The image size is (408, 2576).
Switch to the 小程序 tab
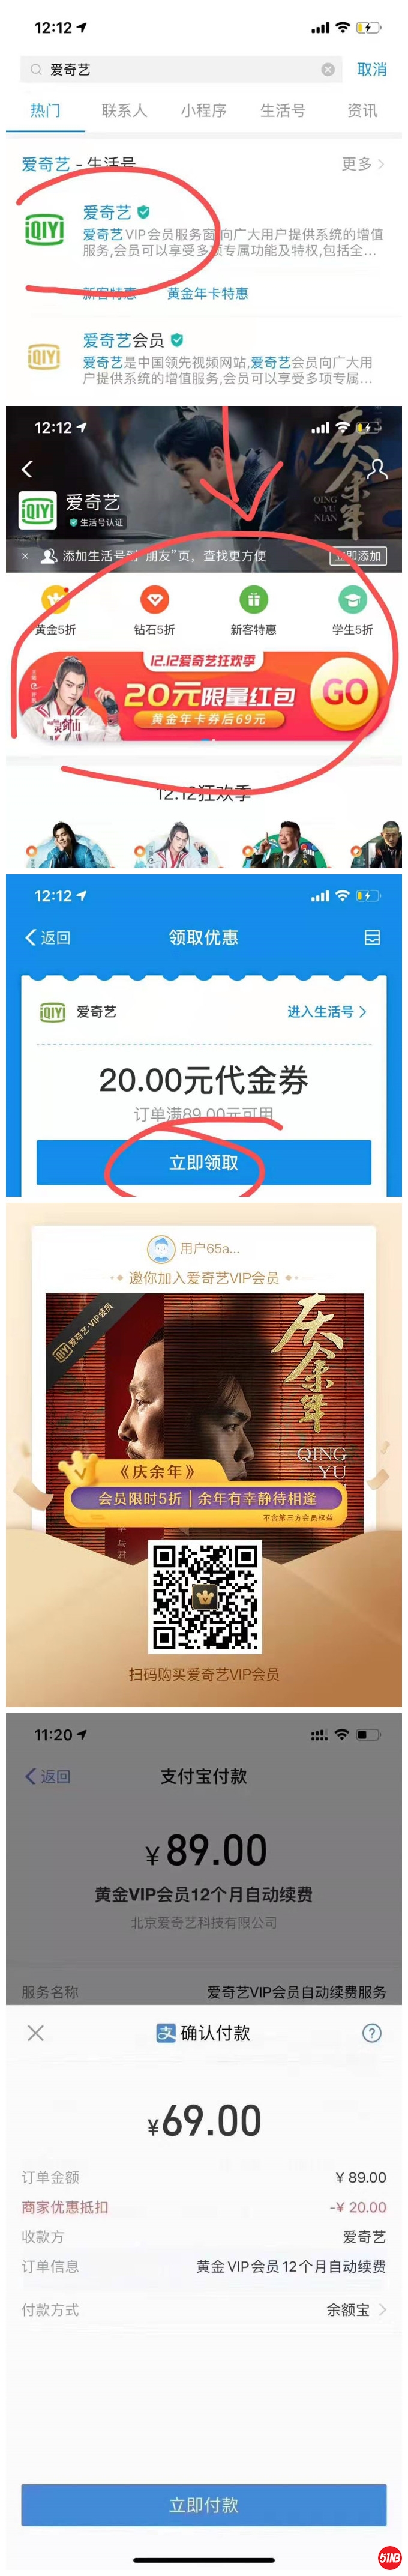click(204, 110)
